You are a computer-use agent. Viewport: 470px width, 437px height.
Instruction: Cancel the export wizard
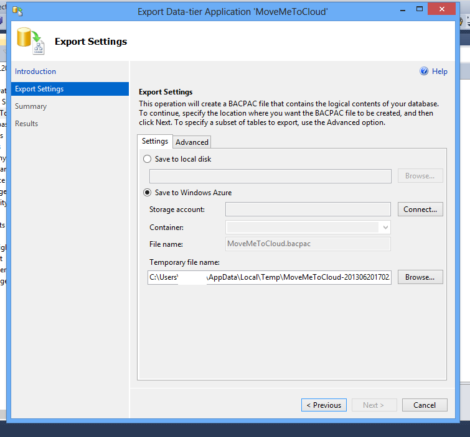pos(423,405)
